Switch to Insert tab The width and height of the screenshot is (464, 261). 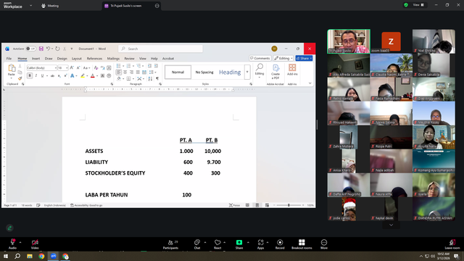coord(36,59)
